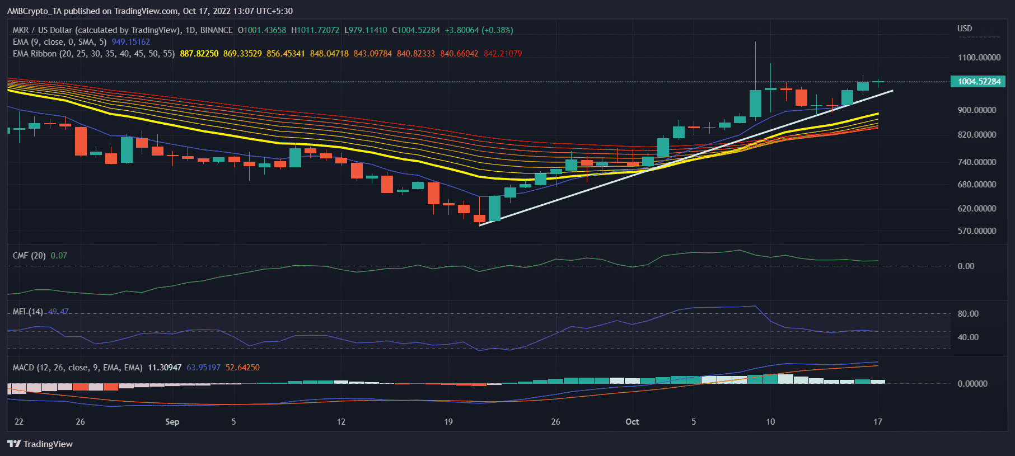Image resolution: width=1015 pixels, height=456 pixels.
Task: Click the TradingView logo icon
Action: [14, 444]
